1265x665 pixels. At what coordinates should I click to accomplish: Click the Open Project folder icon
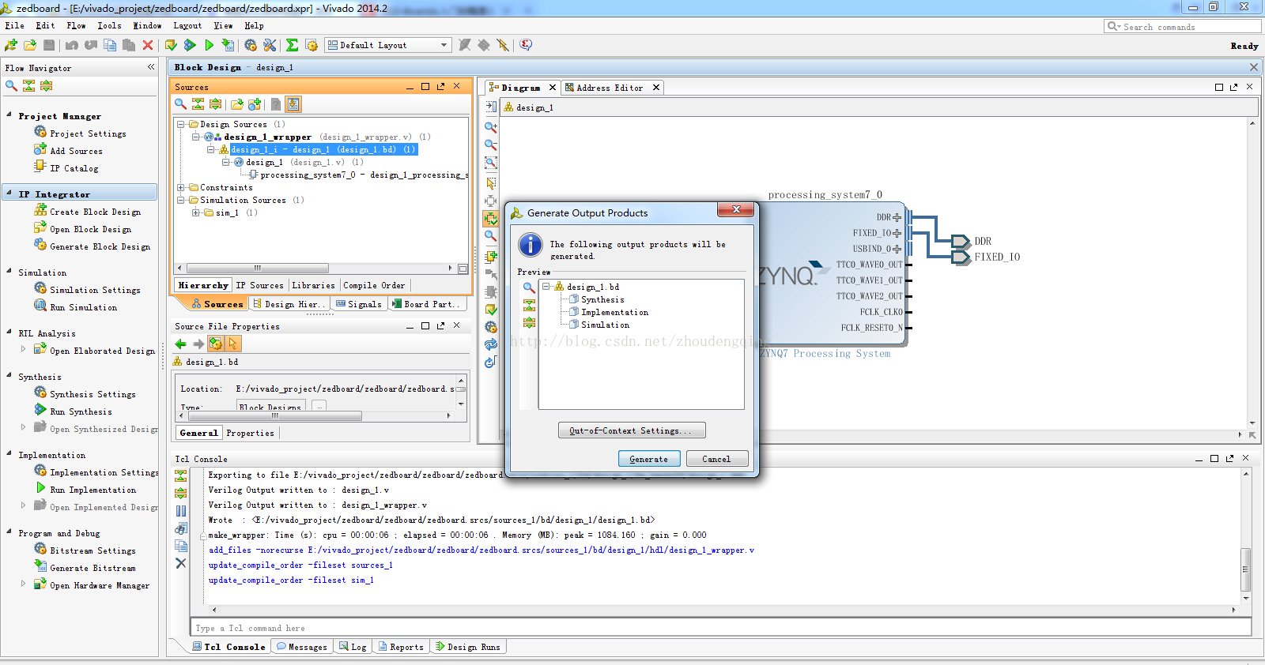point(30,45)
